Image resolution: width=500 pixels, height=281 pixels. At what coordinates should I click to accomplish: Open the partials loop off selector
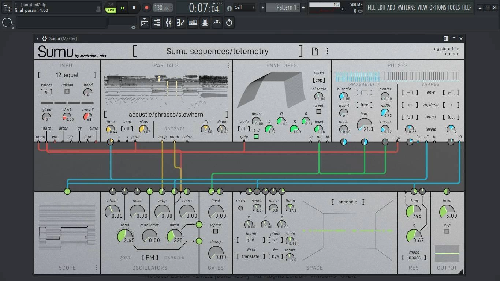coord(127,128)
